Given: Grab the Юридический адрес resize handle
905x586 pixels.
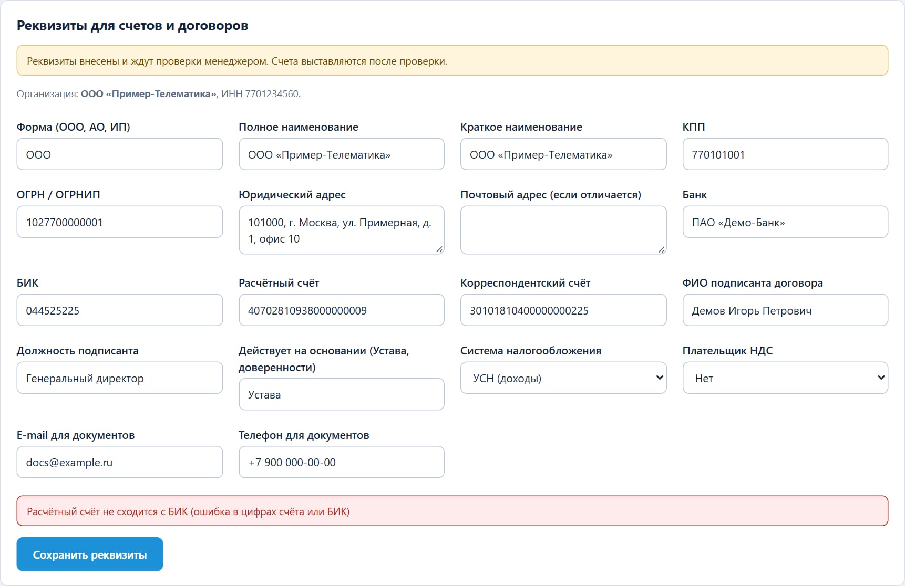Looking at the screenshot, I should click(439, 249).
